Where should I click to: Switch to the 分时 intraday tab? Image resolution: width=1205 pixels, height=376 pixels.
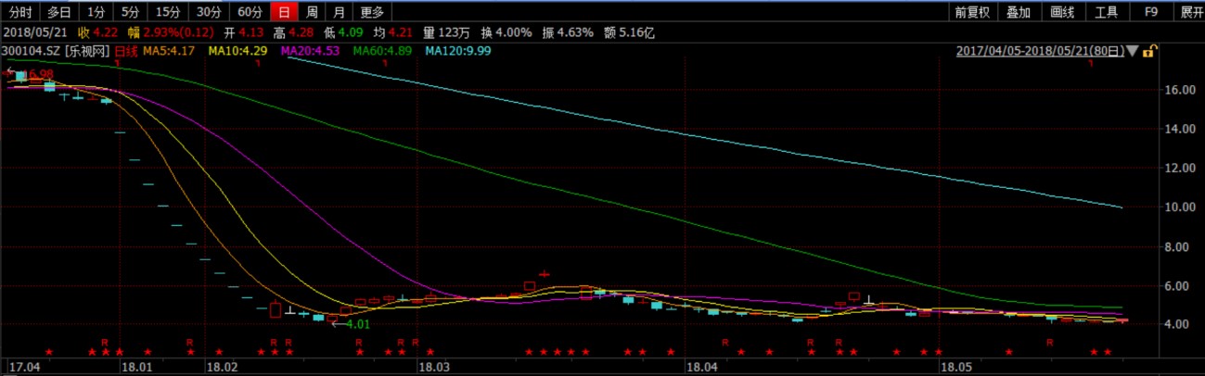click(x=20, y=12)
